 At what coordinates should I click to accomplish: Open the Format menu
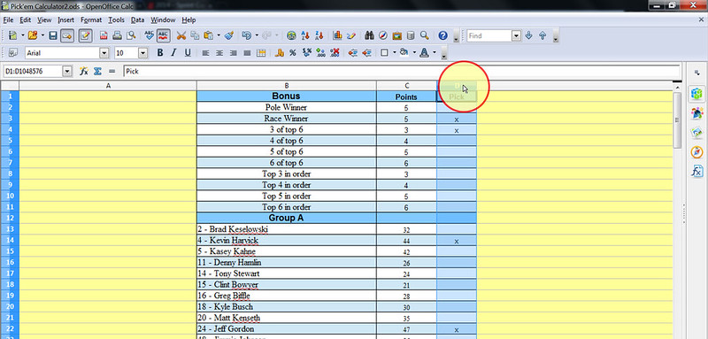[91, 19]
